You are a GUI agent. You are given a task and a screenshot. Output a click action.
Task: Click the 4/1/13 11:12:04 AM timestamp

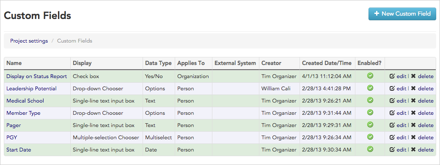click(327, 76)
